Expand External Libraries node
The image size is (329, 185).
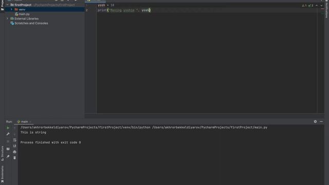8,18
